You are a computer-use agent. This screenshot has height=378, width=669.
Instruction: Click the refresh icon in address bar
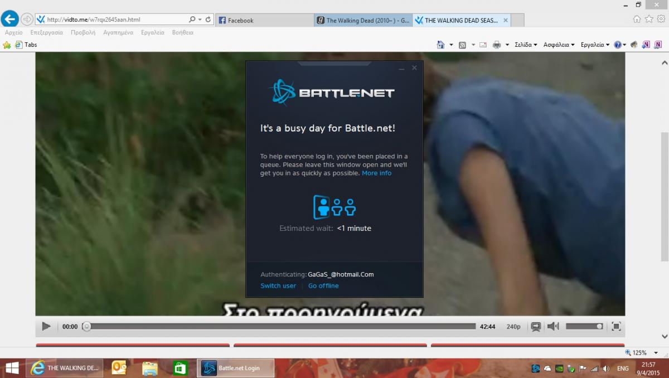point(209,20)
